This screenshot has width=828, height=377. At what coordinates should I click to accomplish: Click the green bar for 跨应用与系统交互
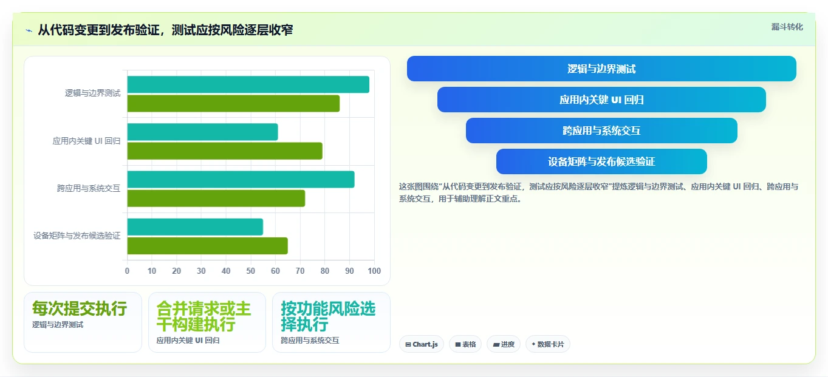click(216, 198)
